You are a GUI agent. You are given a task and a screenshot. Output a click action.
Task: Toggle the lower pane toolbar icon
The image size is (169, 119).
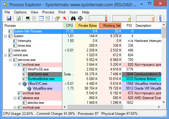(x=41, y=18)
